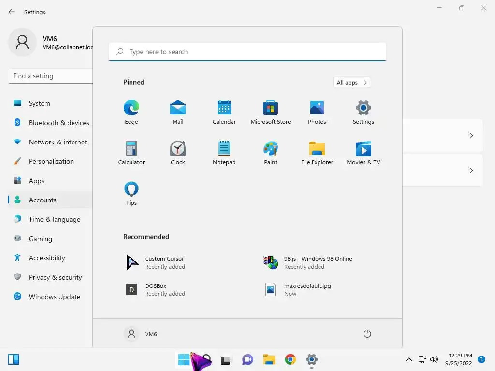Viewport: 495px width, 371px height.
Task: Open the Calendar app
Action: point(224,112)
